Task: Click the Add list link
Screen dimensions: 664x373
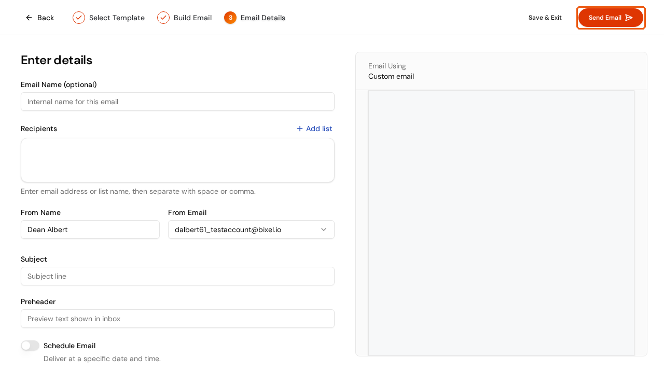Action: tap(314, 128)
